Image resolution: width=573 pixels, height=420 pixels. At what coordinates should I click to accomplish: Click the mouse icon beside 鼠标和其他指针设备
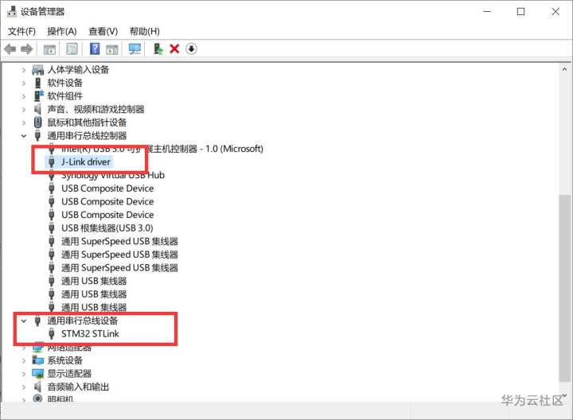[37, 122]
